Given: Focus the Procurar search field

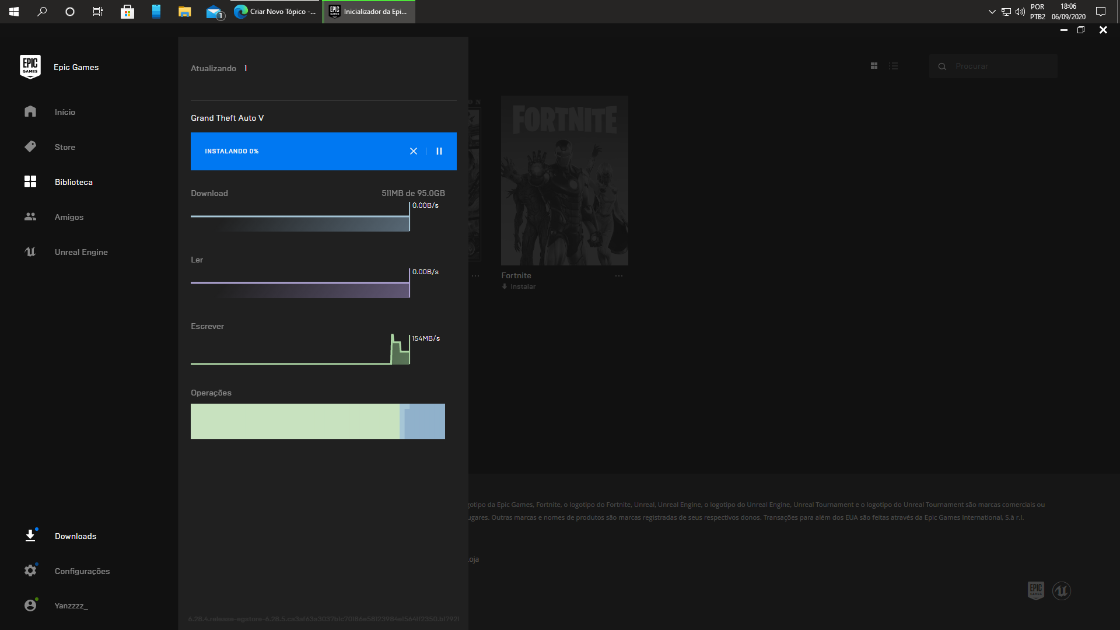Looking at the screenshot, I should [993, 66].
